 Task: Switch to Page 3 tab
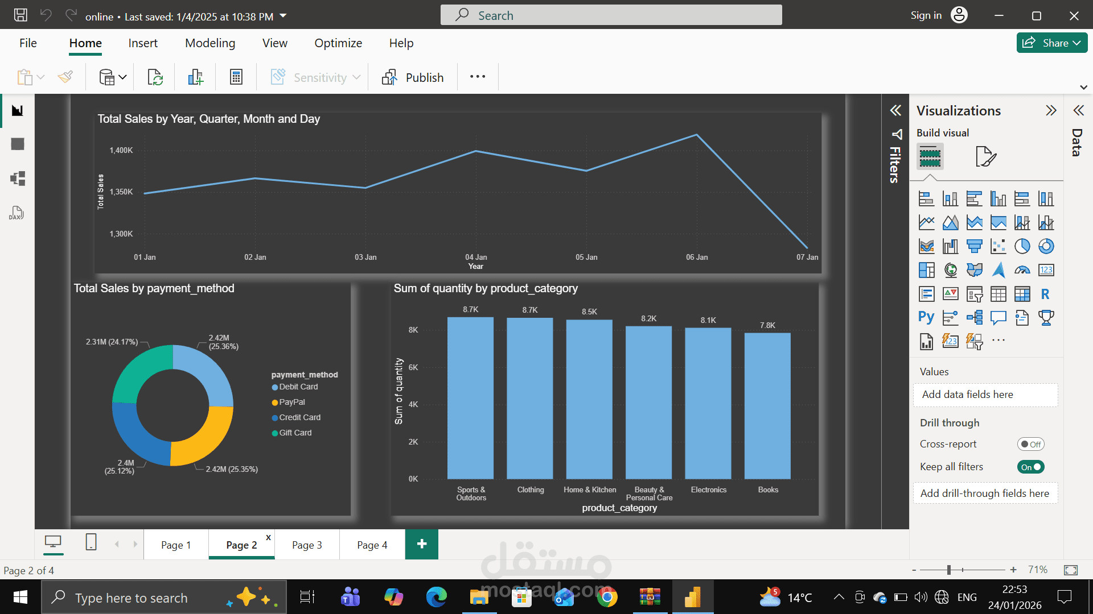pos(307,545)
